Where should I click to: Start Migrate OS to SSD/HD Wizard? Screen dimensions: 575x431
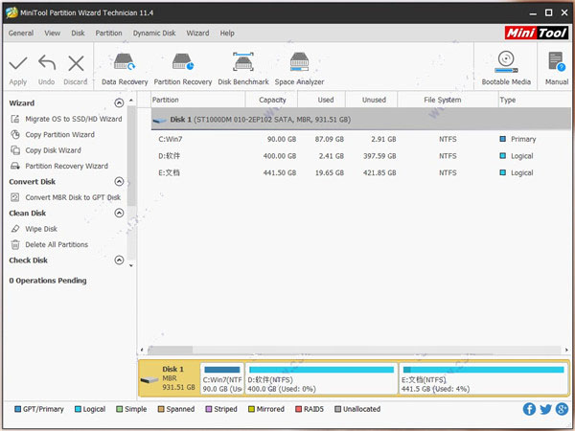(x=74, y=119)
